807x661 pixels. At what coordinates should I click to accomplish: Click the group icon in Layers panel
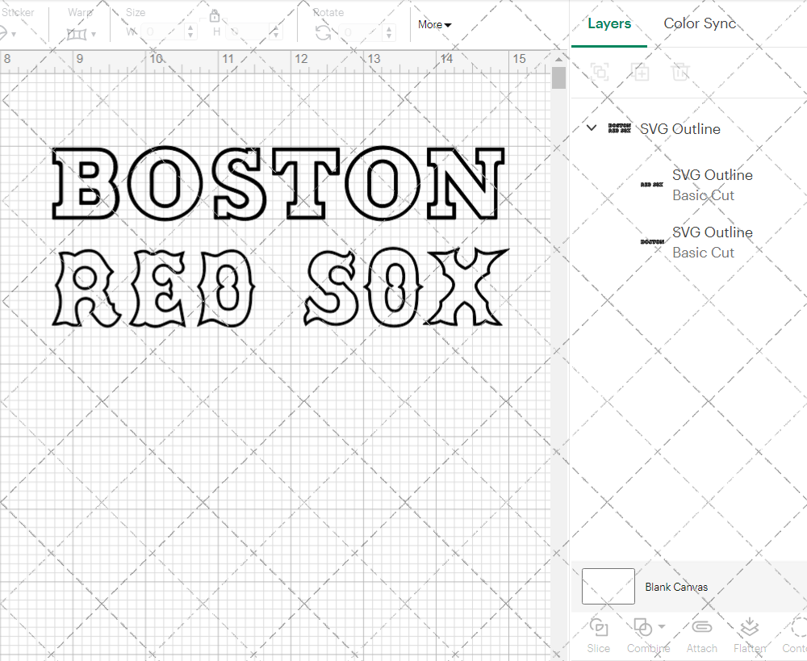[600, 72]
